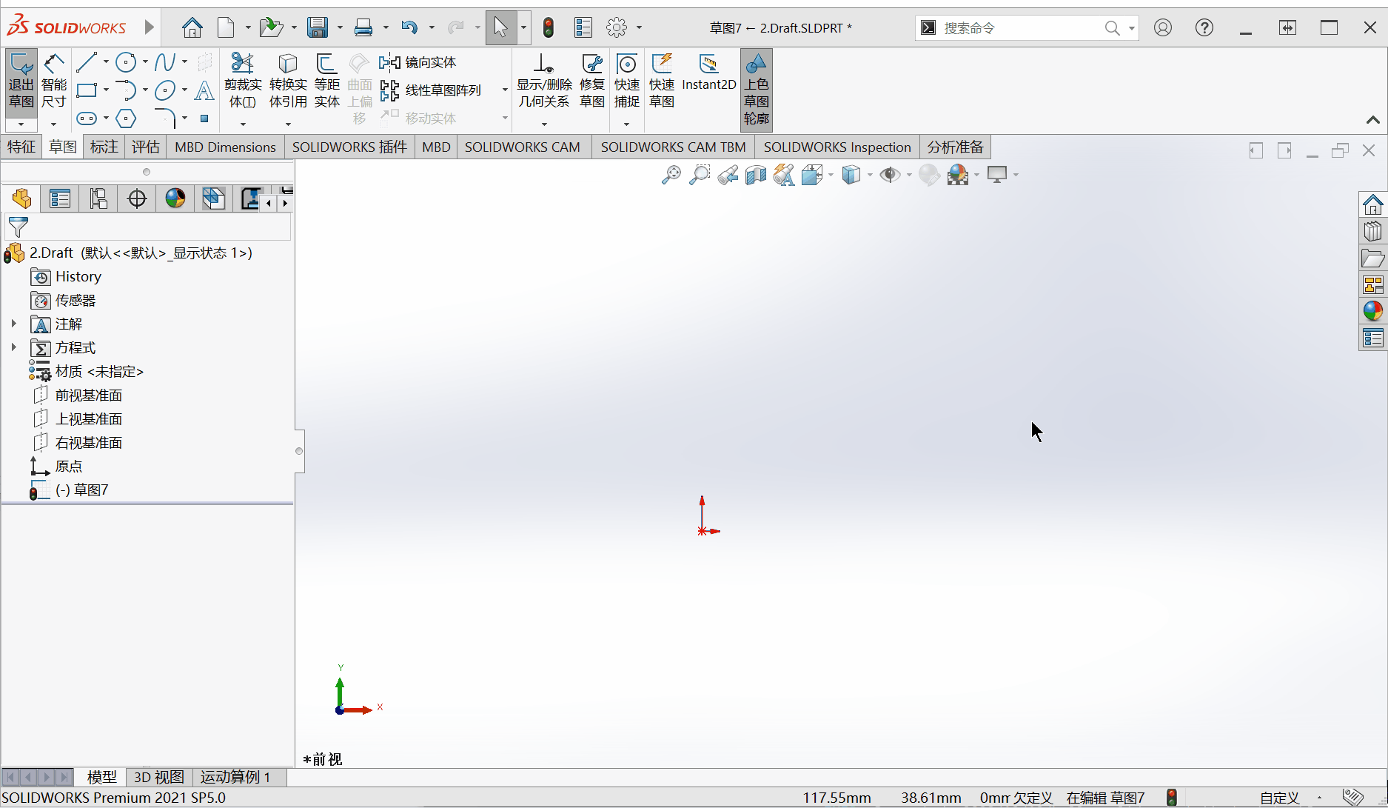Click the Convert Entities (转换实体引用) icon
The height and width of the screenshot is (808, 1388).
coord(288,81)
